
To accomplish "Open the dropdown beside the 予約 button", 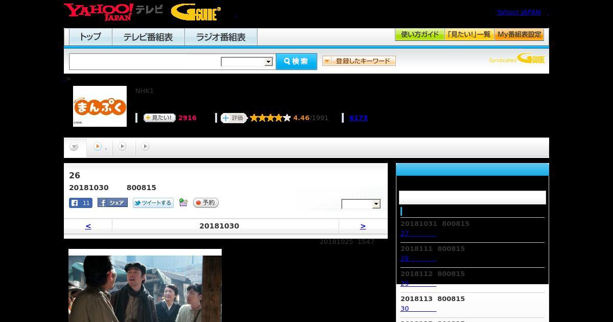I will [x=361, y=204].
